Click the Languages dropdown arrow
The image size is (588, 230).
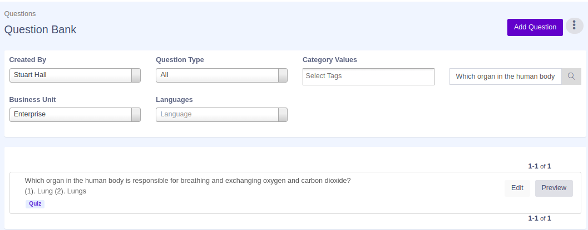283,115
